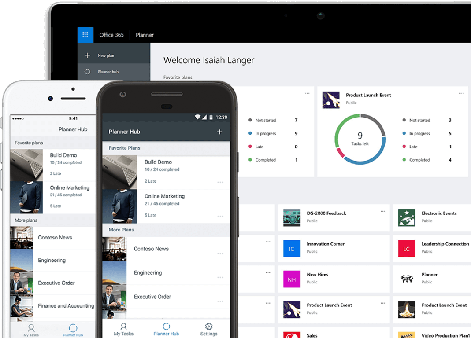Open the blue IC Innovation Corner icon

tap(292, 249)
